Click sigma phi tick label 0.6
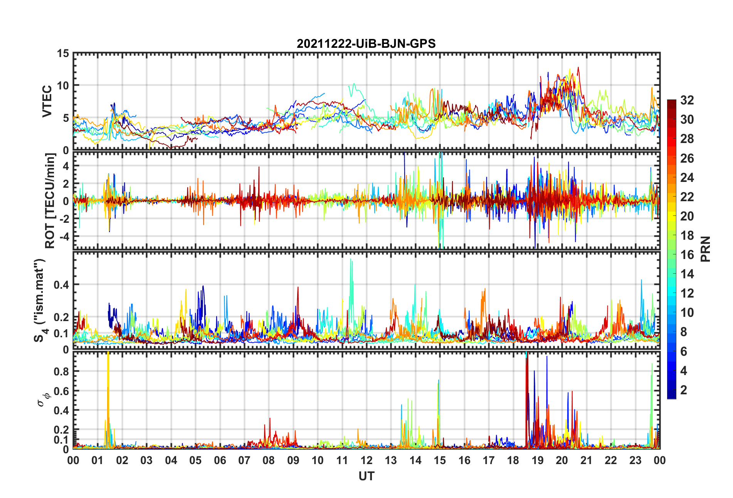The image size is (733, 498). [x=61, y=391]
